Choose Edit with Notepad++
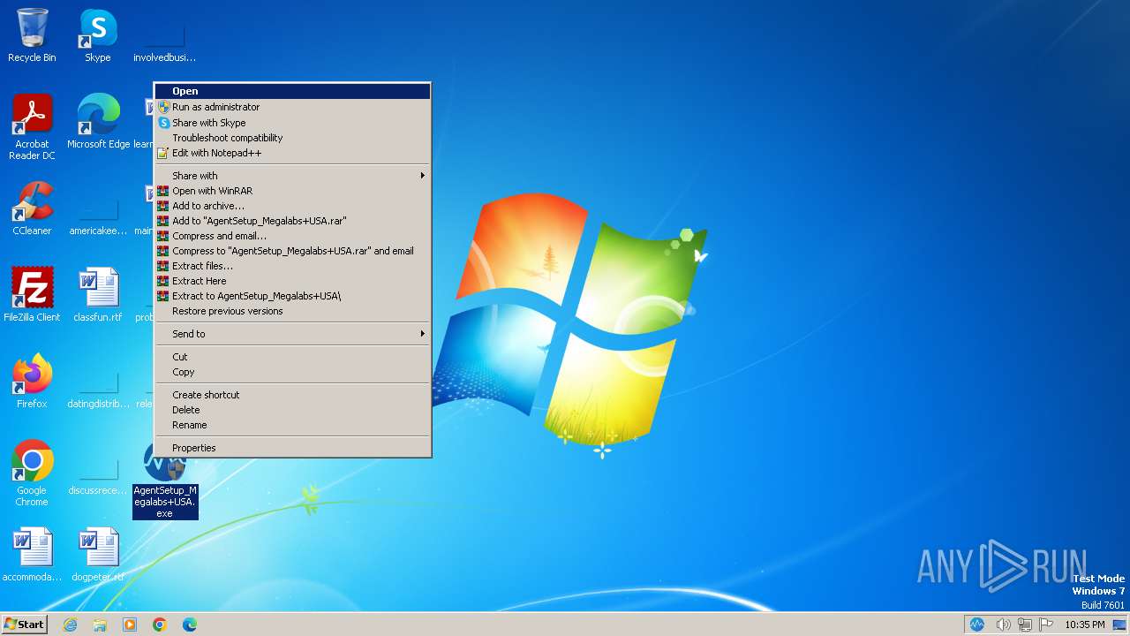 pos(292,153)
